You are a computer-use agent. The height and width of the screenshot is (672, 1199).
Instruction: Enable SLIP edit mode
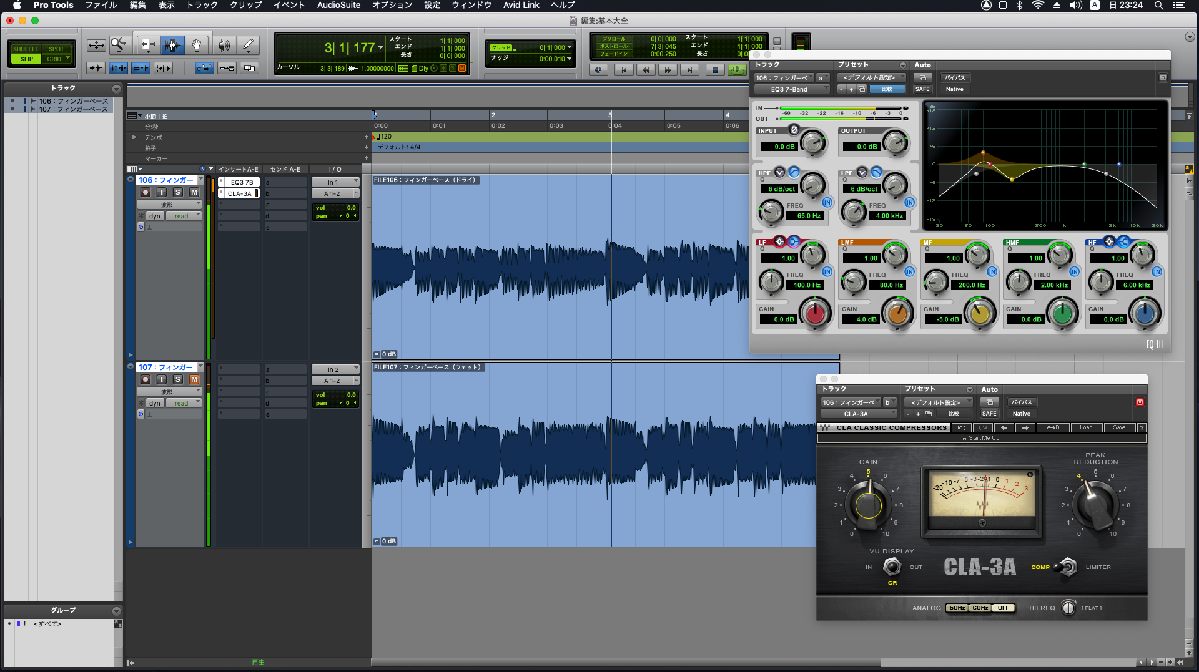pyautogui.click(x=26, y=59)
